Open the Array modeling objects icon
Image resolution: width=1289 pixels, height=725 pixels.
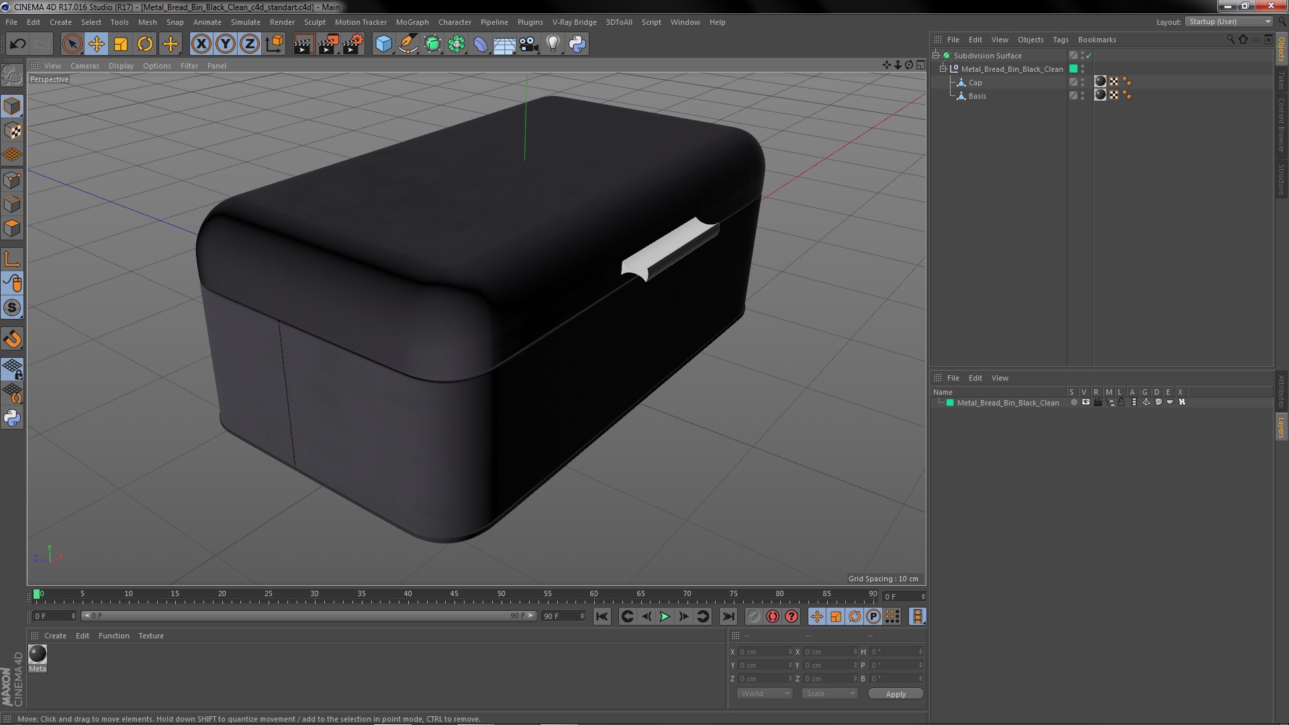[x=457, y=44]
